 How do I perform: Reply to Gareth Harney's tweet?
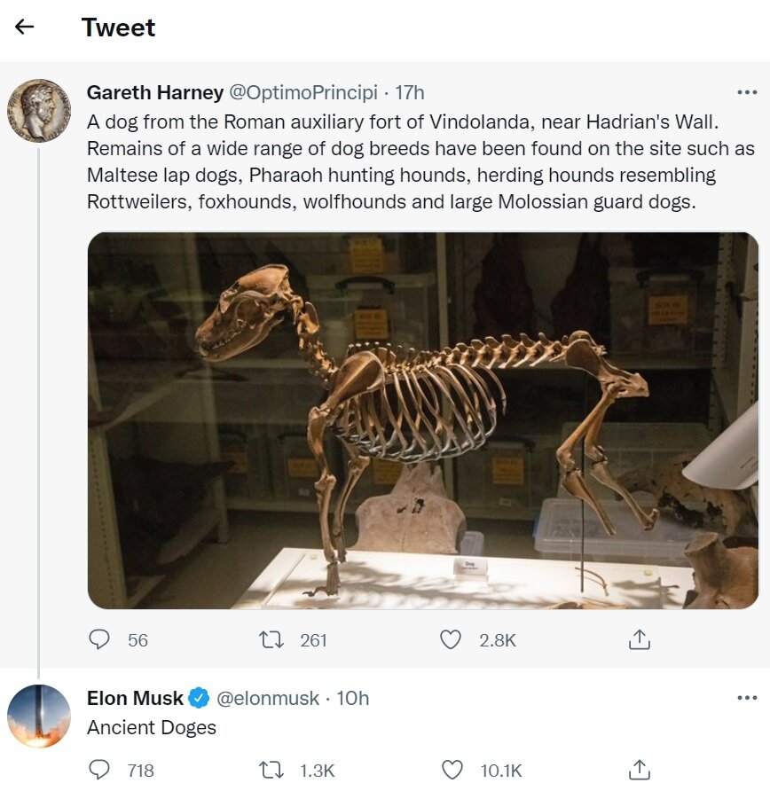pyautogui.click(x=101, y=639)
